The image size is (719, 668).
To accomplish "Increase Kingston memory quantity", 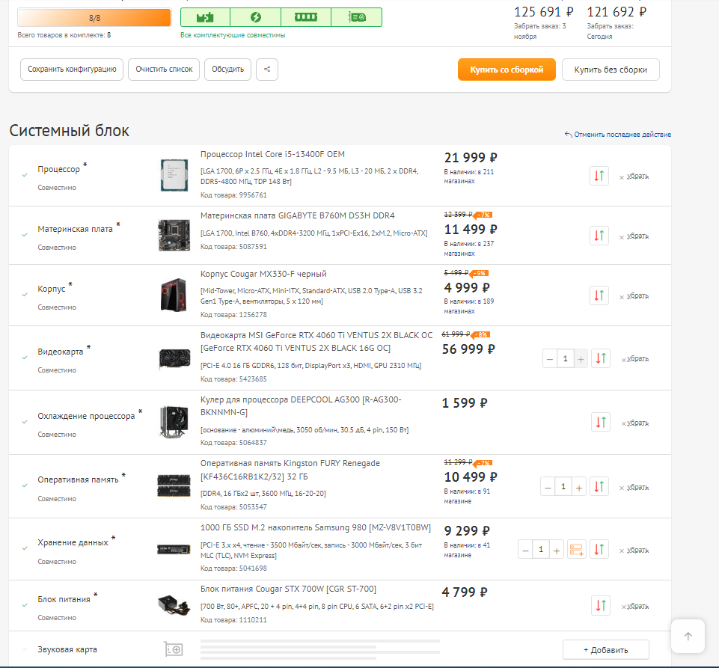I will (579, 487).
